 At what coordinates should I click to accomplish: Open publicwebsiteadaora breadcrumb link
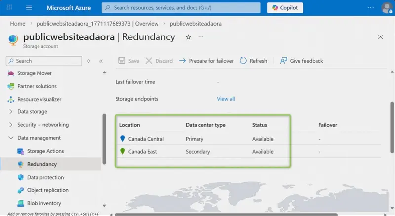[x=196, y=24]
